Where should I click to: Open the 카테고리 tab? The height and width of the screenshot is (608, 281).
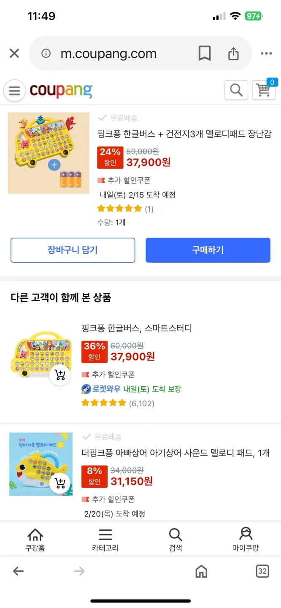coord(105,540)
